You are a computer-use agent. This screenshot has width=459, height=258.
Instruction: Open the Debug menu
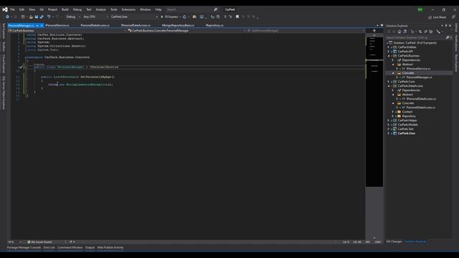[x=77, y=9]
